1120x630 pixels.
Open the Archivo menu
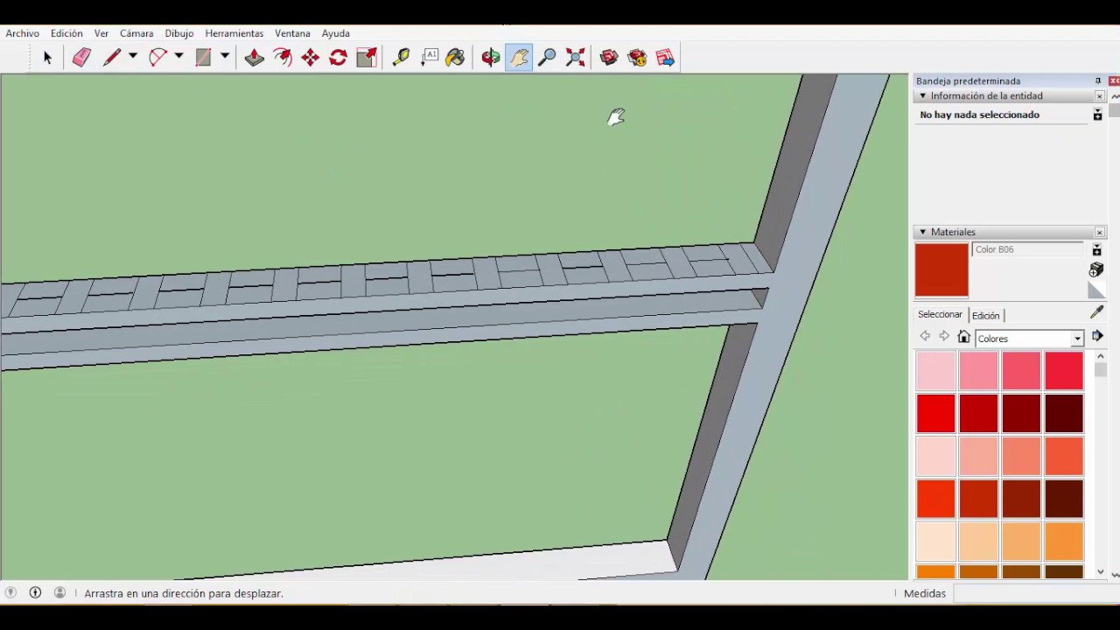click(x=22, y=33)
